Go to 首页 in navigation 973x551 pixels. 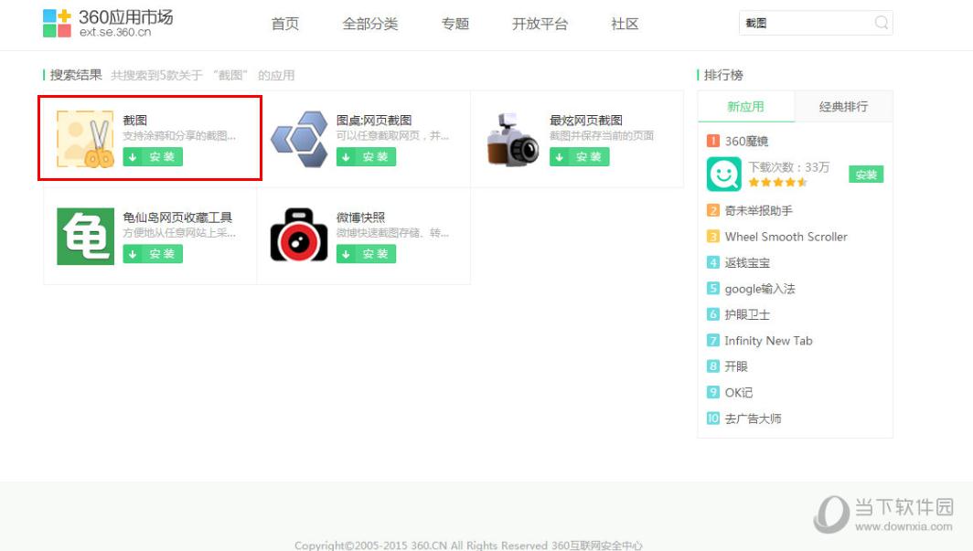coord(284,24)
